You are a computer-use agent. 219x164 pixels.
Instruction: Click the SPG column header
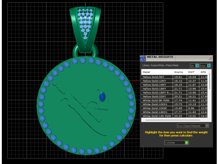tap(203, 72)
